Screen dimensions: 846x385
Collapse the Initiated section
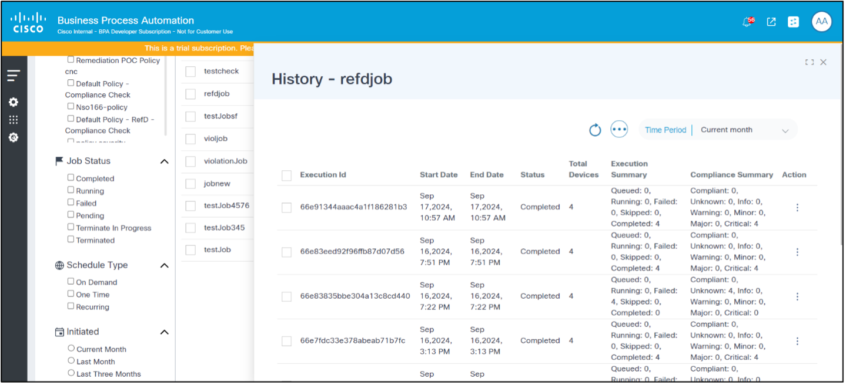point(165,332)
